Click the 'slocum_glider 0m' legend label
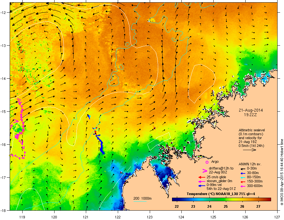This screenshot has height=220, width=284. [x=219, y=181]
